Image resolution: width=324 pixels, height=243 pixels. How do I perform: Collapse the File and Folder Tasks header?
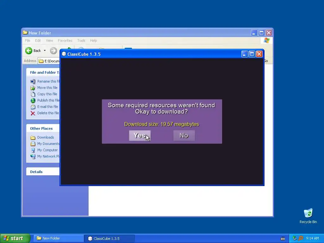tap(43, 72)
